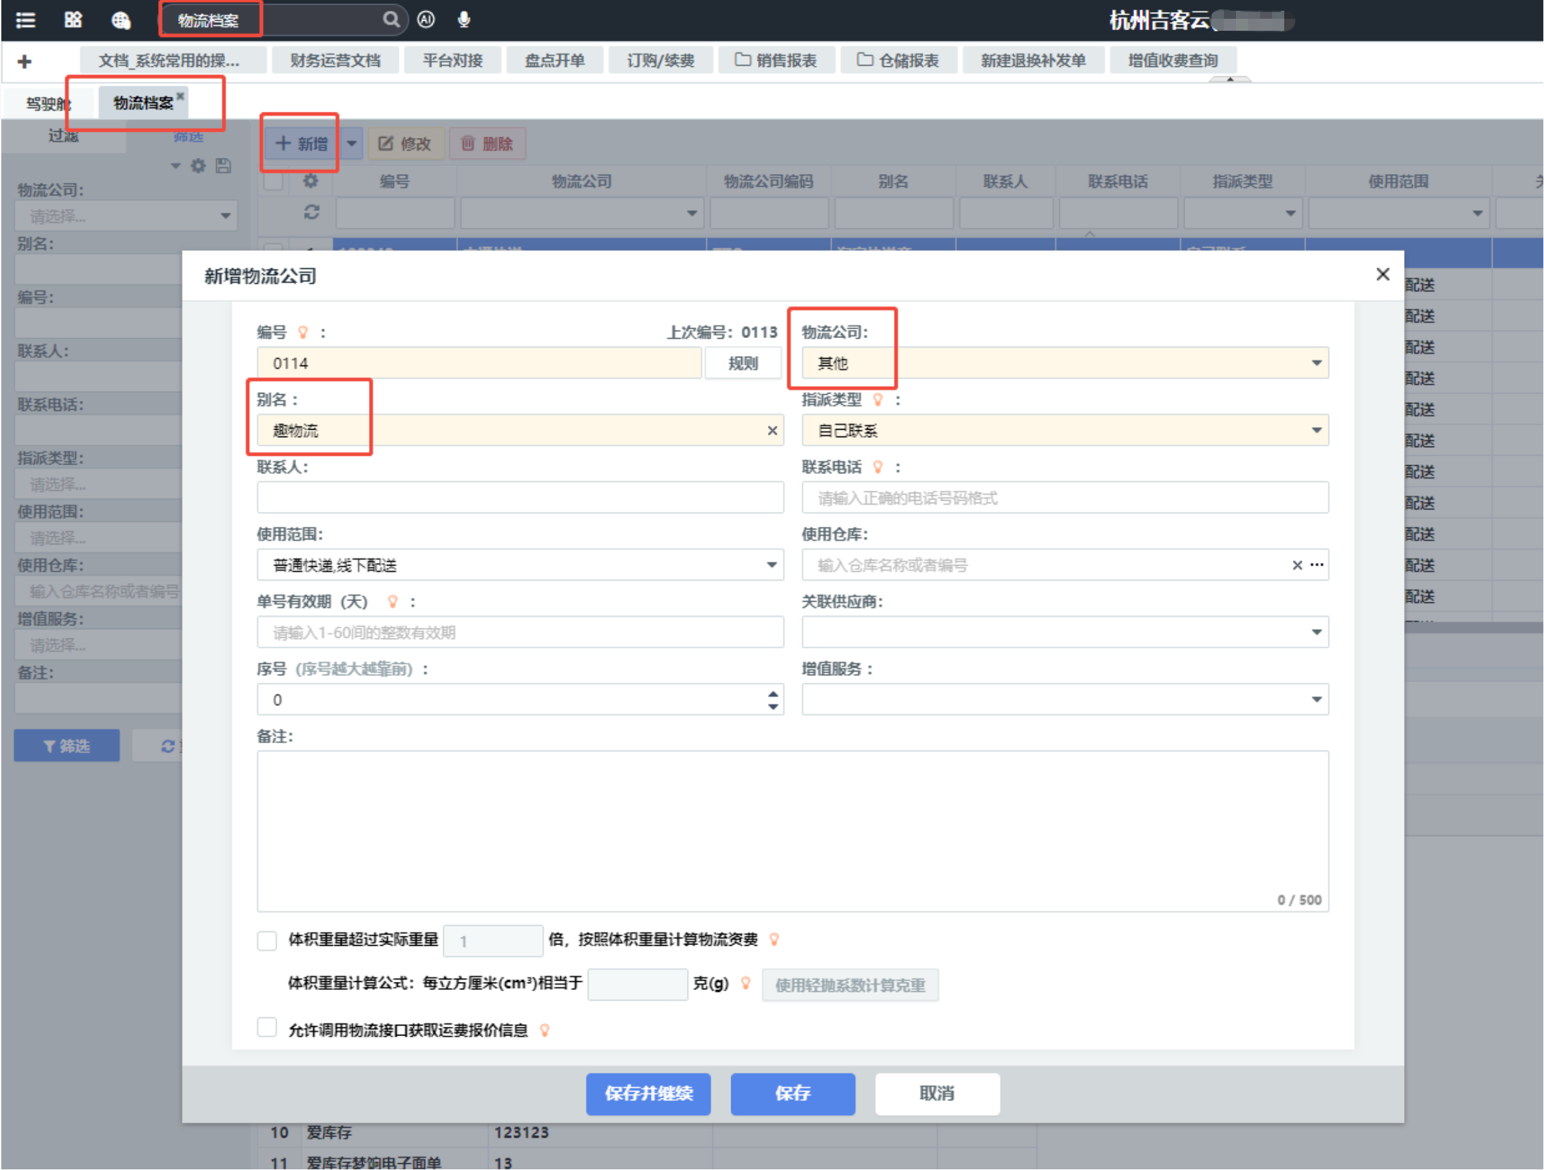The width and height of the screenshot is (1544, 1170).
Task: Open the 平台对接 shortcut tab
Action: click(453, 61)
